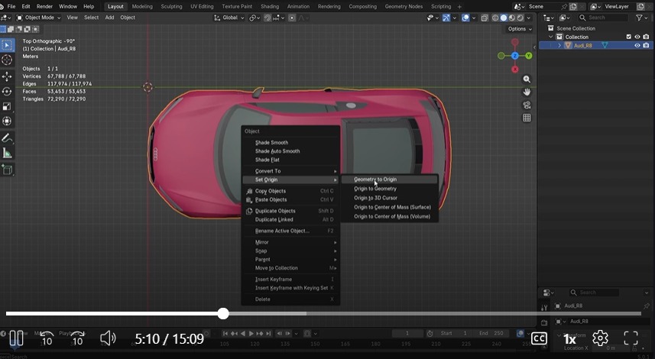
Task: Activate the Add Cube tool
Action: pos(7,170)
